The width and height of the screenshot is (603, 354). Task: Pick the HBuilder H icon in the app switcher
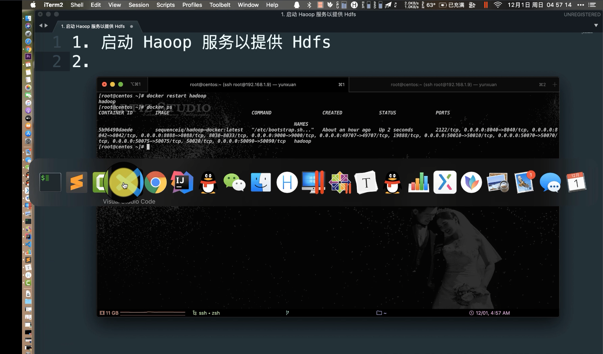pyautogui.click(x=287, y=182)
